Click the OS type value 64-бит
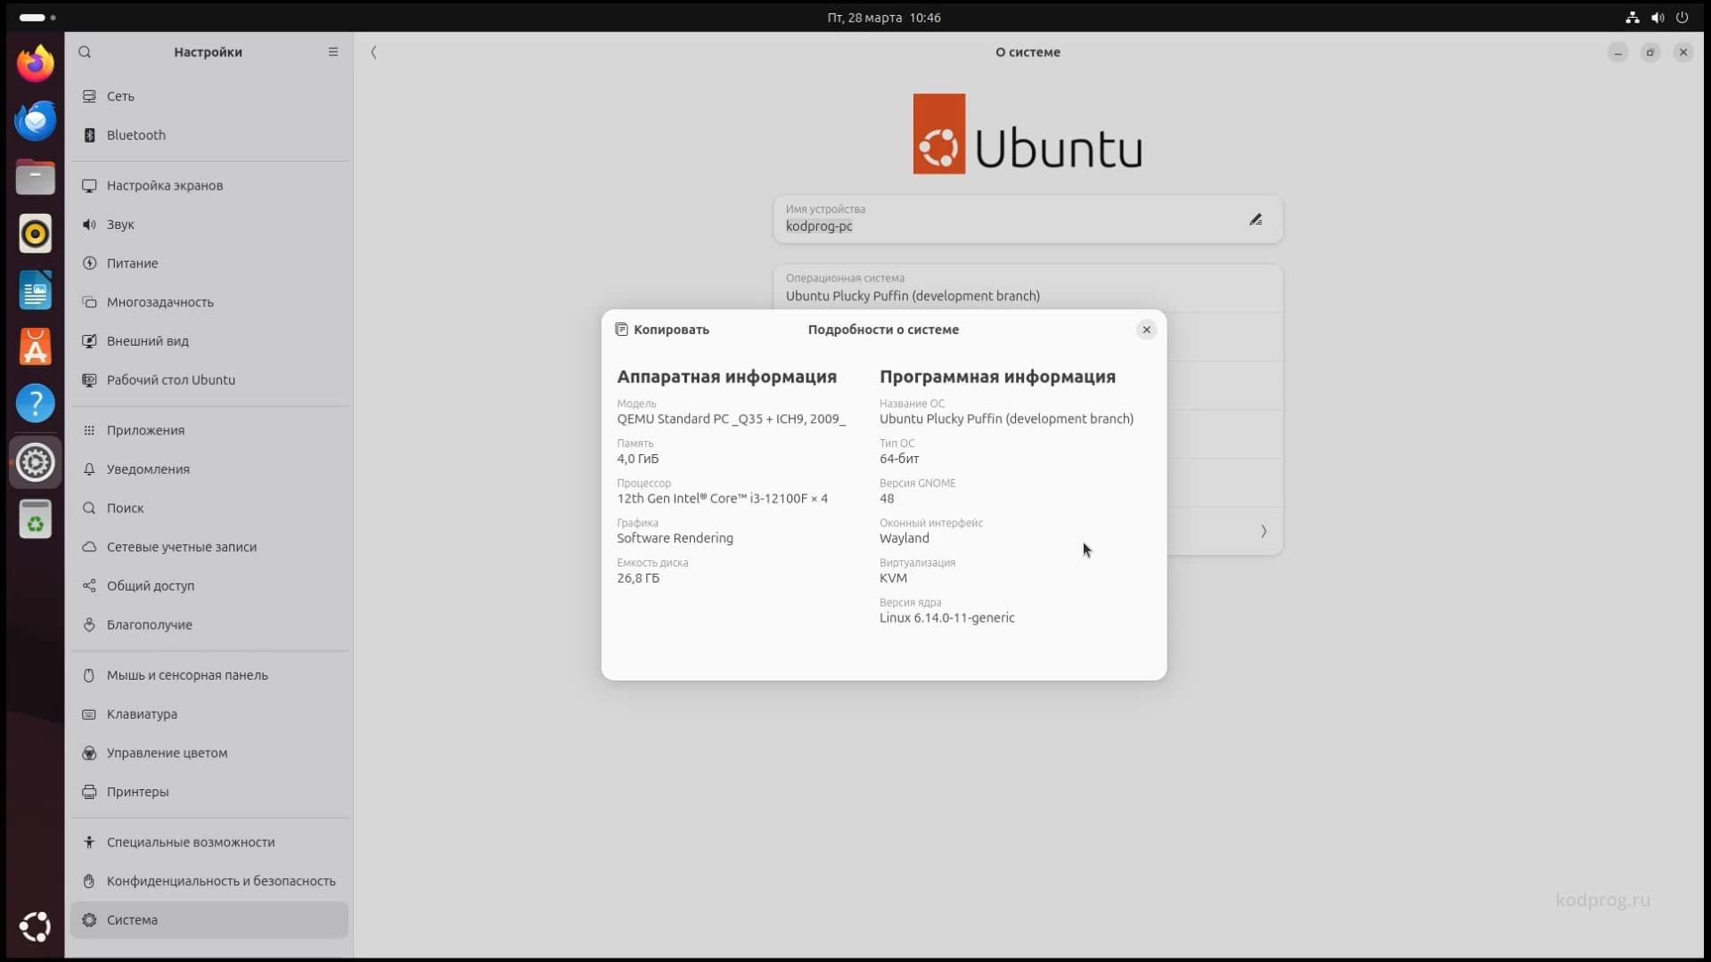This screenshot has width=1711, height=962. pos(899,459)
